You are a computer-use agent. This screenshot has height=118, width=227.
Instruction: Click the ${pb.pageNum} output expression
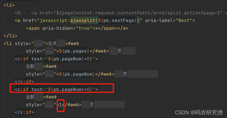(x=77, y=74)
